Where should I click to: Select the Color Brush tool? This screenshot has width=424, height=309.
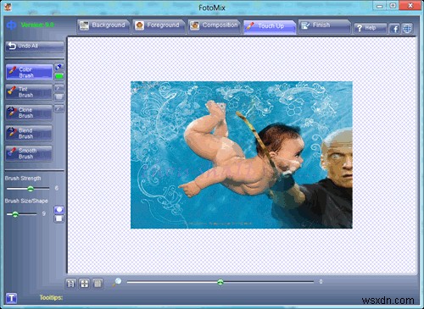(29, 72)
